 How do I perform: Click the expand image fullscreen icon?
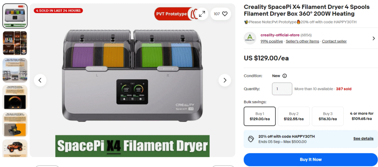pyautogui.click(x=202, y=14)
